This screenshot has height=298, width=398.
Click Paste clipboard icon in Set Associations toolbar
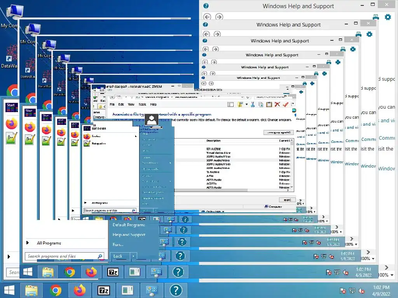(269, 104)
